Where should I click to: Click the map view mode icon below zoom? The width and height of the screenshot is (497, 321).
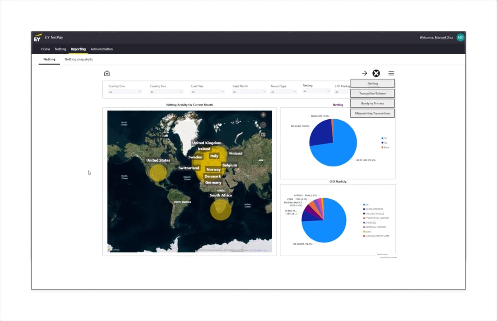[263, 135]
